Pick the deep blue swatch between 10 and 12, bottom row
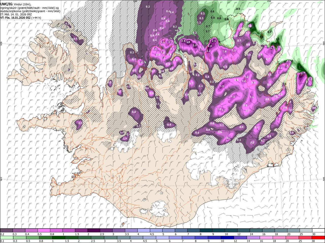The height and width of the screenshot is (243, 325). point(227,238)
